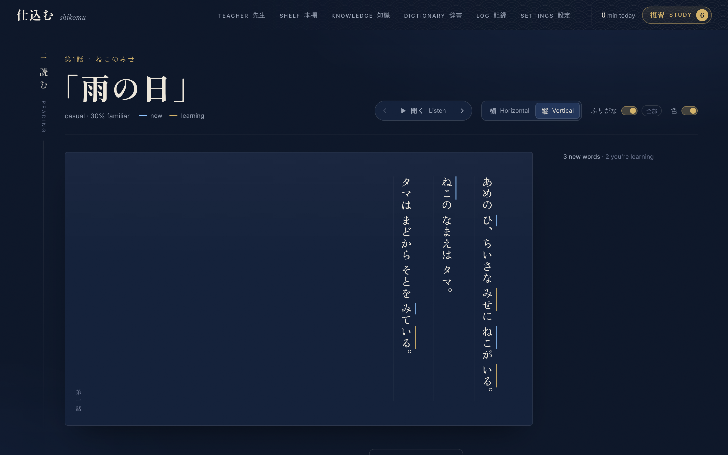Viewport: 728px width, 455px height.
Task: Click the 横 Horizontal layout icon
Action: point(493,111)
